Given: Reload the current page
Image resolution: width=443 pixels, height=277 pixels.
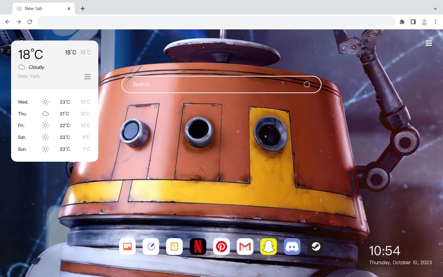Looking at the screenshot, I should (30, 22).
